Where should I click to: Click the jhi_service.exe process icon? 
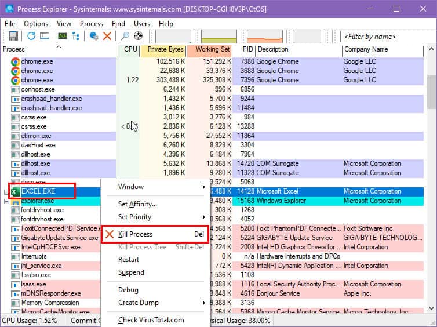(15, 266)
